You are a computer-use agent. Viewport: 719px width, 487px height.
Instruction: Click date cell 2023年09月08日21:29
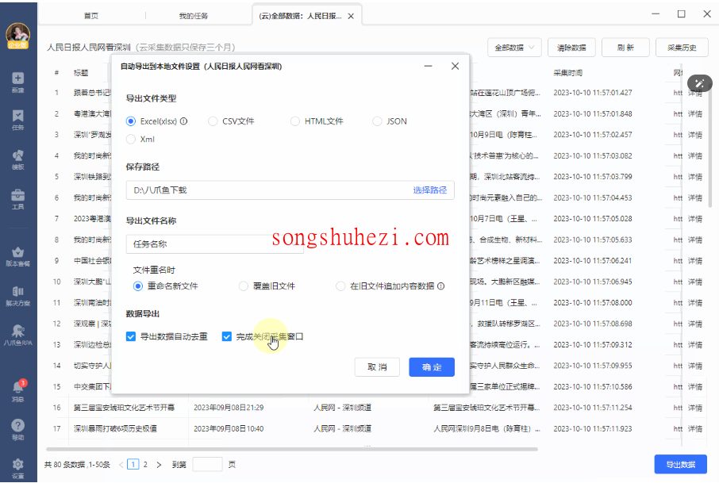[229, 408]
